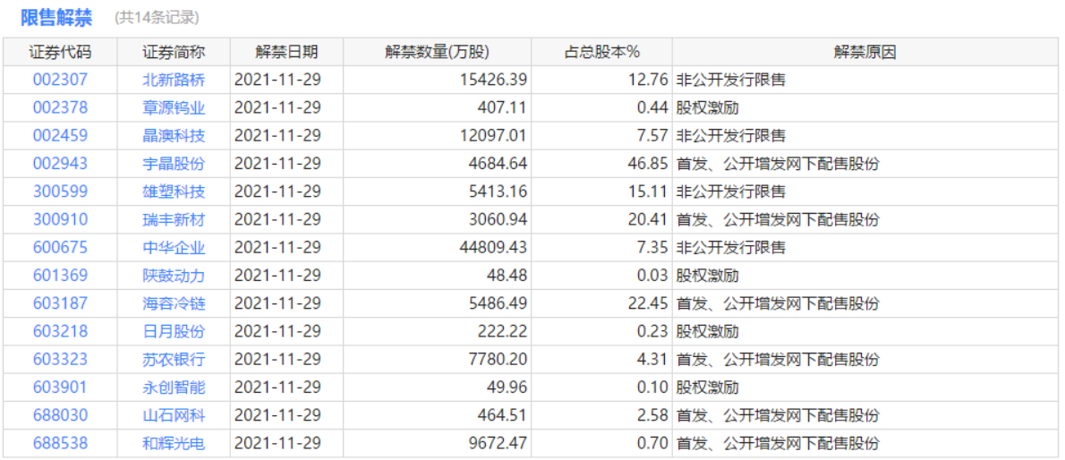This screenshot has height=460, width=1065.
Task: Open stock code 603901 link
Action: point(60,388)
